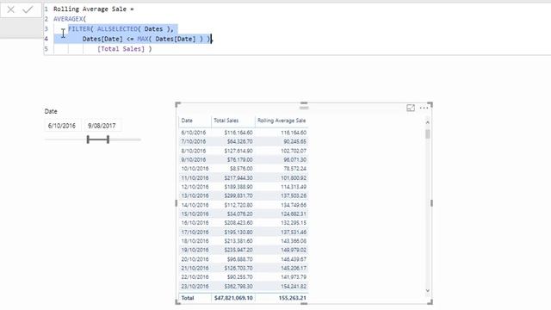551x310 pixels.
Task: Click total sales value $47,821,069.10
Action: coord(233,298)
